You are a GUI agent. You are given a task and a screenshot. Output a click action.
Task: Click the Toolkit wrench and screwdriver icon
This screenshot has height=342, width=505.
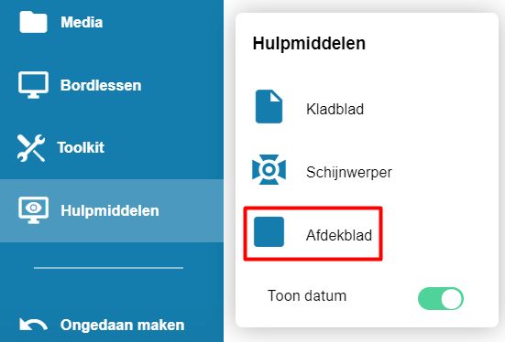tap(31, 147)
